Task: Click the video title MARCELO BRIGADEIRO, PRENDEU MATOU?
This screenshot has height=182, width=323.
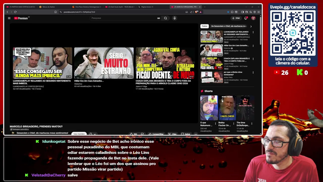Action: tap(36, 126)
